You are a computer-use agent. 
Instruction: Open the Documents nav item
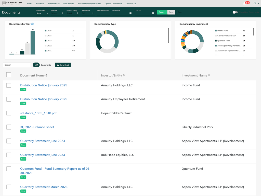tap(68, 4)
